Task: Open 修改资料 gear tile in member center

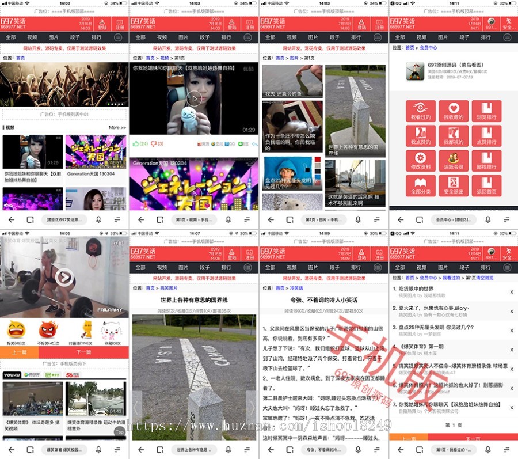Action: [421, 161]
